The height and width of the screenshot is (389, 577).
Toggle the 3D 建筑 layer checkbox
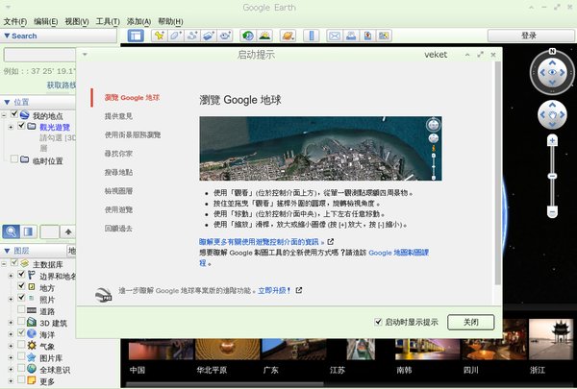pos(20,323)
